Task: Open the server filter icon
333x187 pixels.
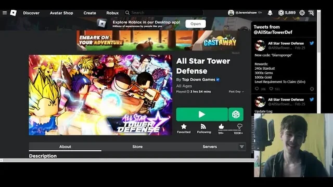Action: coord(242,147)
